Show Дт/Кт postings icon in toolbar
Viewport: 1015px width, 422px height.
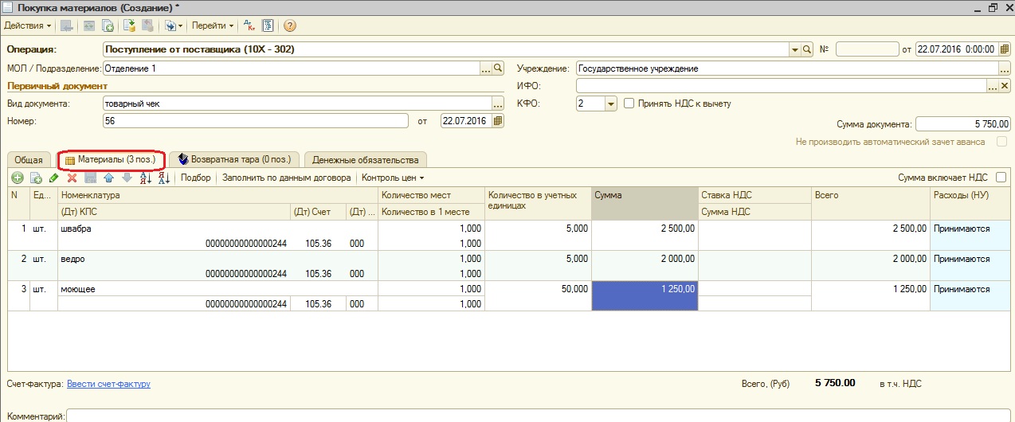tap(248, 25)
